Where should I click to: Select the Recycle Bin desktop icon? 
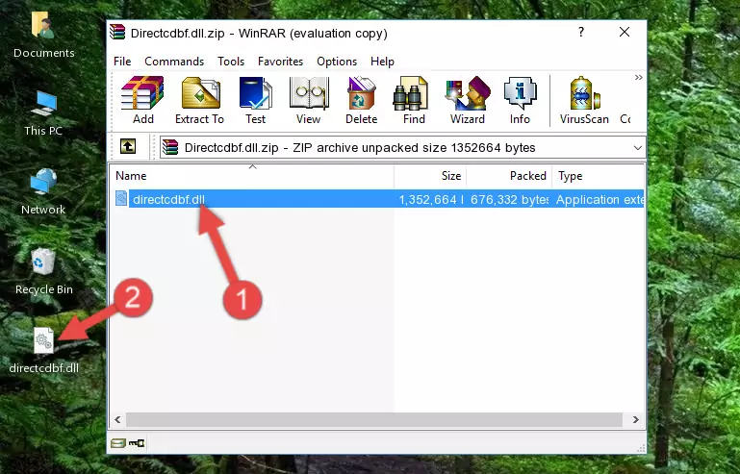tap(44, 272)
